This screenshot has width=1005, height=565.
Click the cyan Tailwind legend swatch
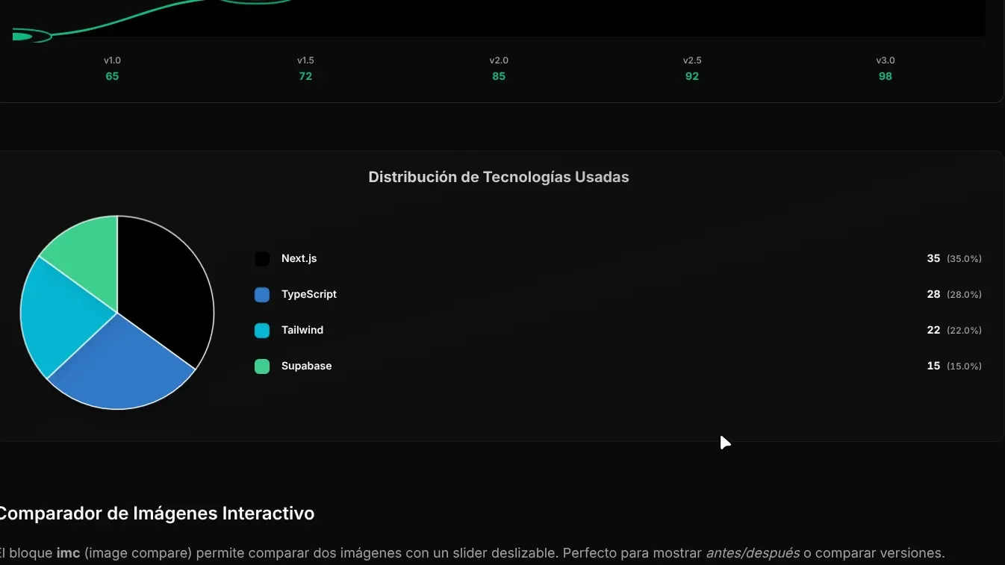tap(262, 331)
